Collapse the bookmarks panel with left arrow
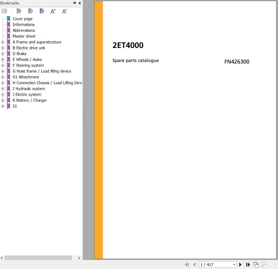This screenshot has width=278, height=269. pos(80,3)
